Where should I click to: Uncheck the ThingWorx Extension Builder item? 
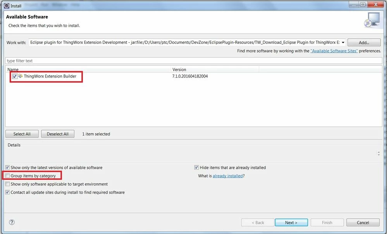tap(14, 76)
